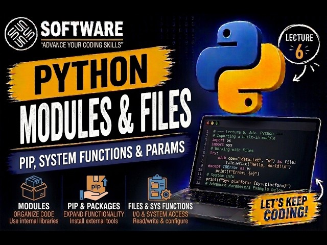The width and height of the screenshot is (327, 245).
Task: Click the yellow "PYTHON" banner
Action: click(91, 75)
